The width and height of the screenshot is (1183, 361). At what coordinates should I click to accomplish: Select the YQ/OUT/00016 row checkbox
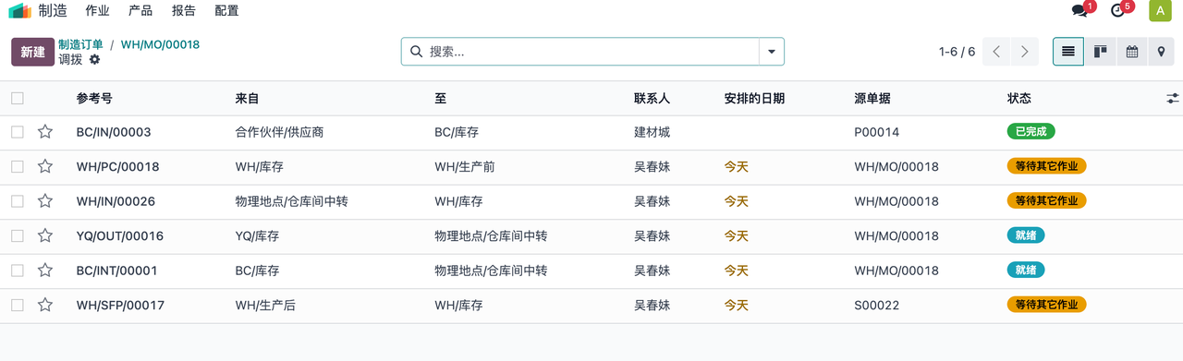pyautogui.click(x=18, y=236)
